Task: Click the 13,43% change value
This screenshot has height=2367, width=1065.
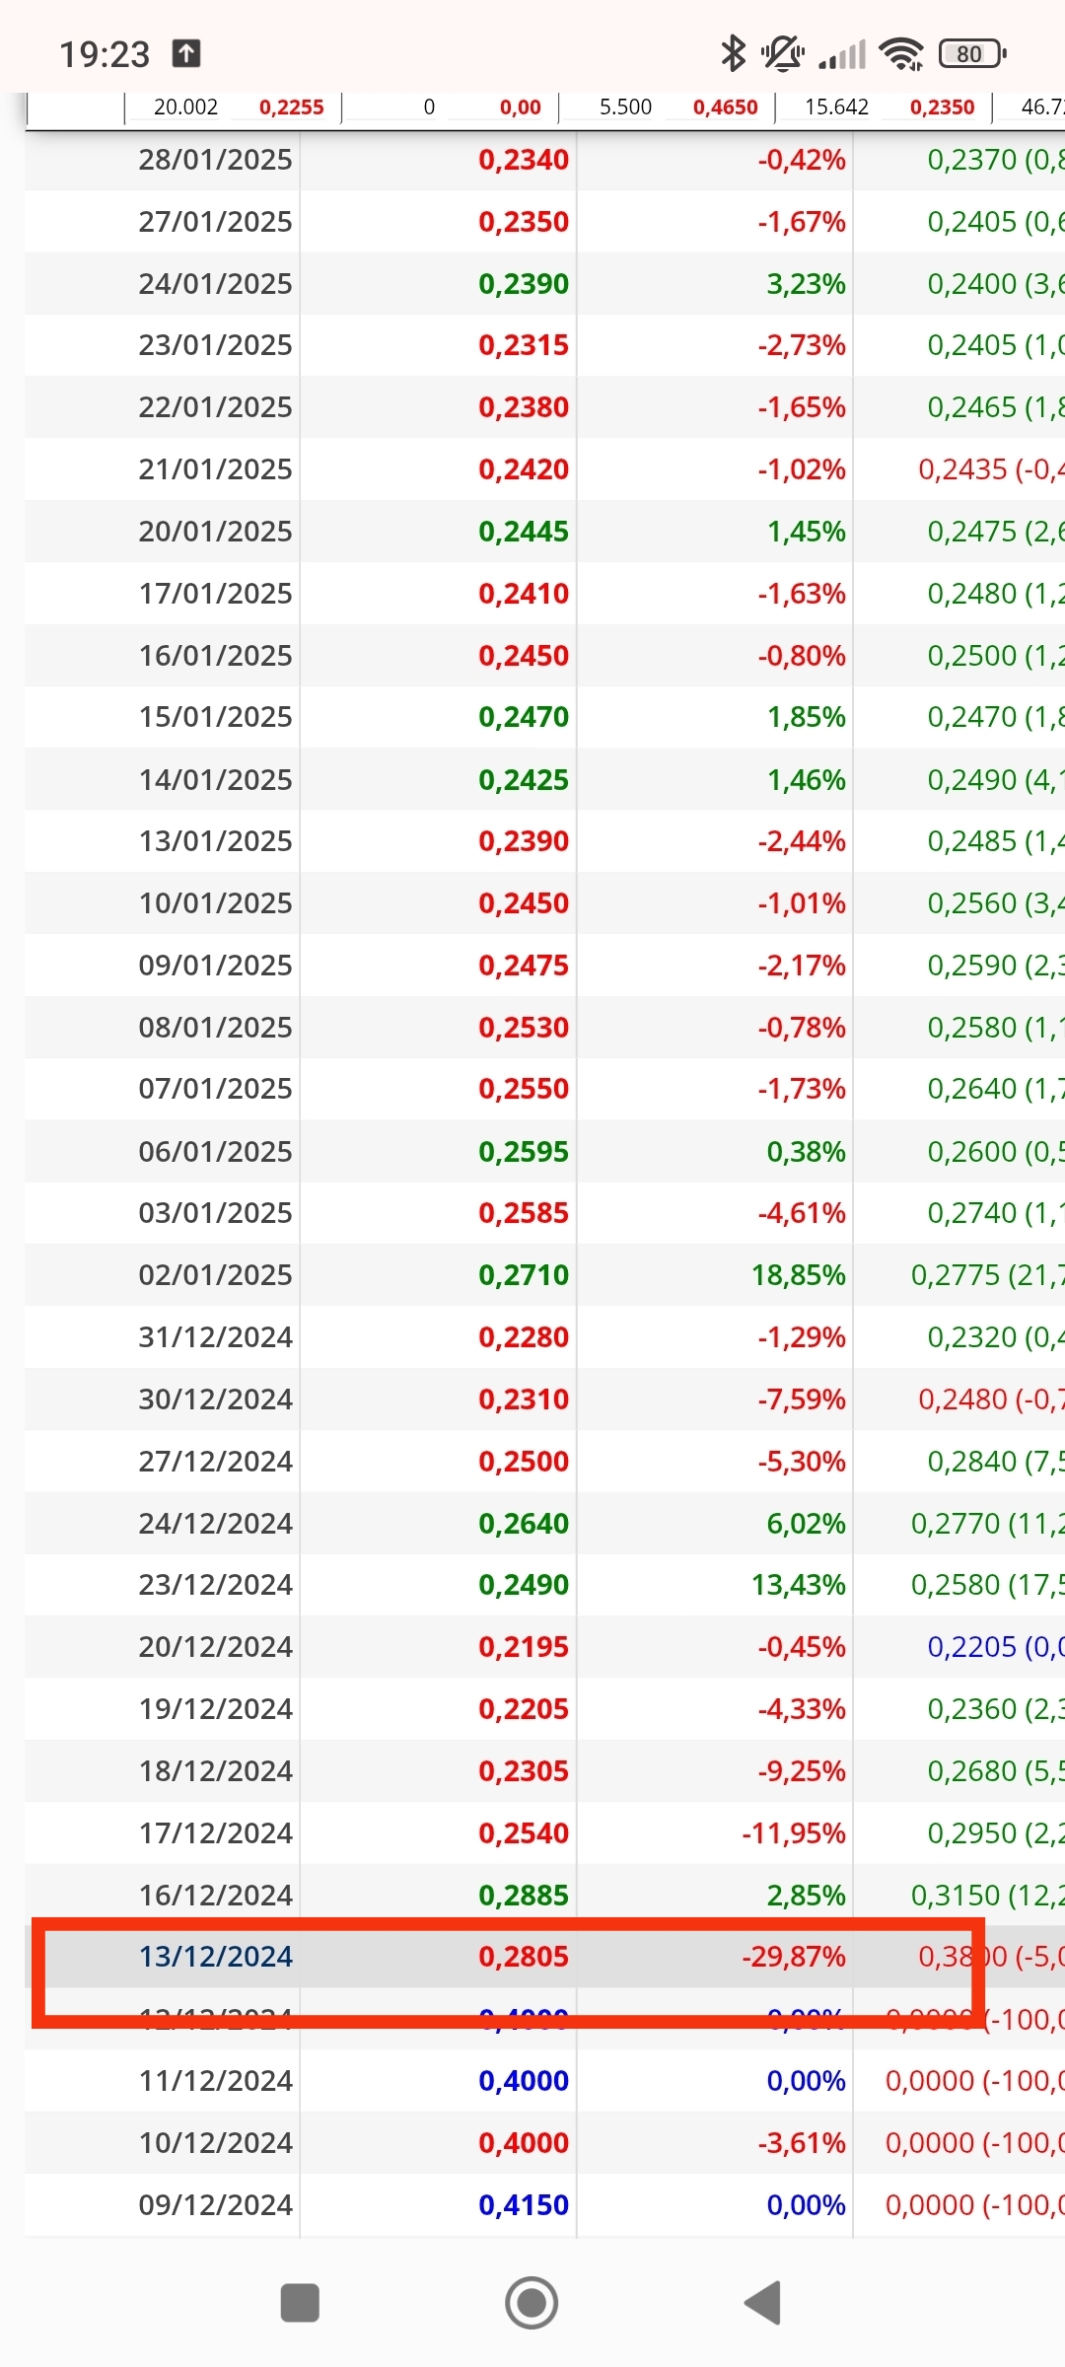Action: click(799, 1584)
